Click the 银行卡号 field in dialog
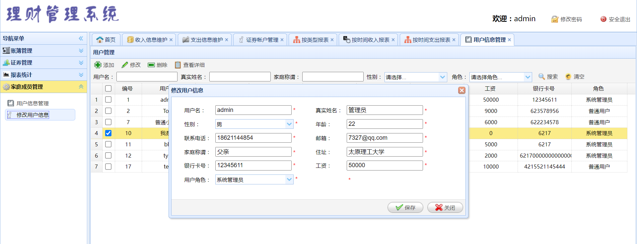Screen dimensions: 637x244 coord(253,165)
